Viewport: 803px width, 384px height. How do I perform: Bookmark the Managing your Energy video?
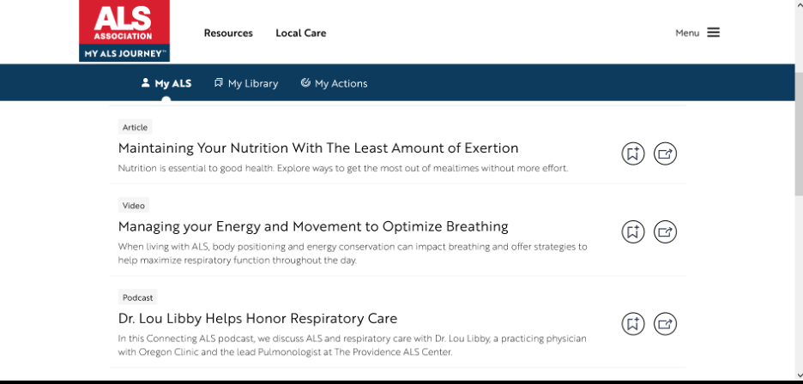tap(633, 232)
